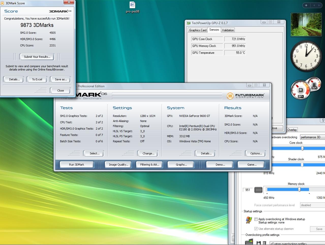Image resolution: width=325 pixels, height=245 pixels.
Task: Open Filtering & AA settings
Action: (150, 165)
